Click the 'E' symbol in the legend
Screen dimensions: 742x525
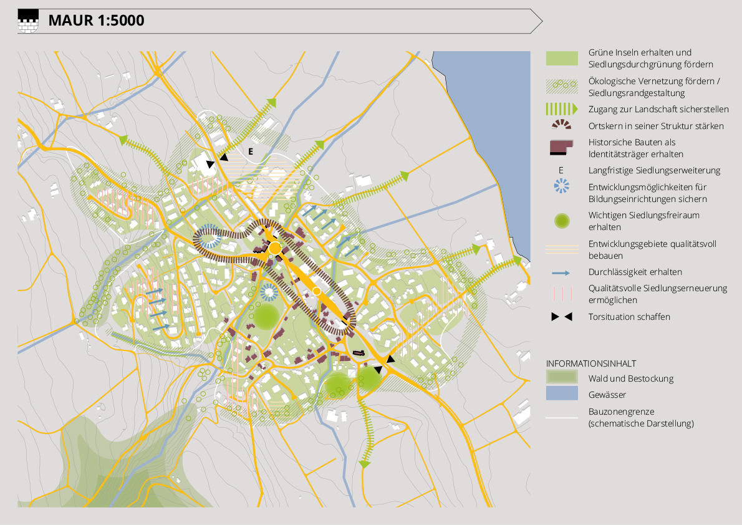click(561, 170)
